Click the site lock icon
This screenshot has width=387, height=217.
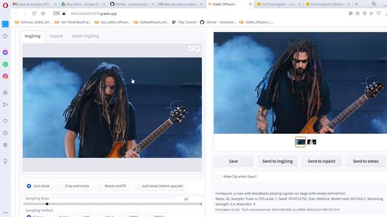(x=64, y=13)
